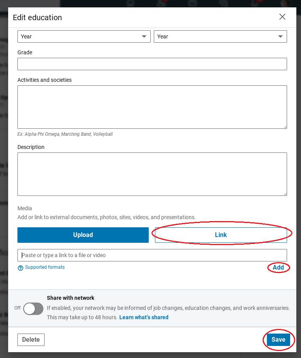The width and height of the screenshot is (301, 358).
Task: Click the Upload media button
Action: tap(83, 235)
